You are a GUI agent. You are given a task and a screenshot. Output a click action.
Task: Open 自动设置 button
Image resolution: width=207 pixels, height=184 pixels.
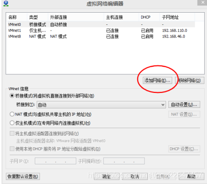pos(184,105)
